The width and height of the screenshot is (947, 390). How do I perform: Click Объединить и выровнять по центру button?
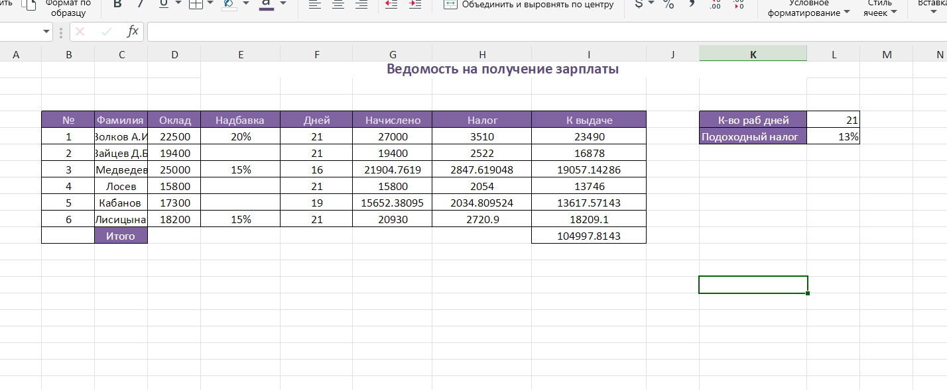point(529,5)
